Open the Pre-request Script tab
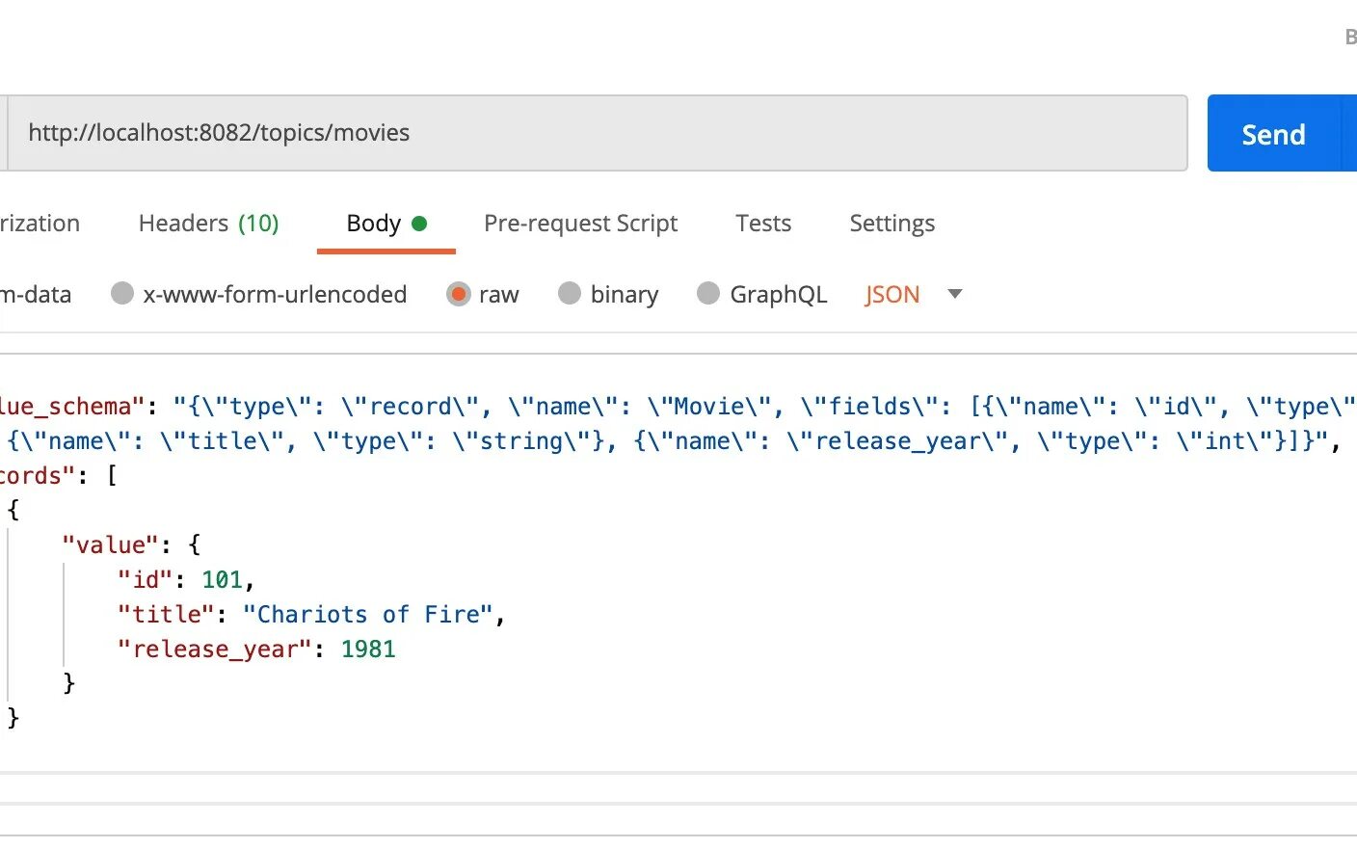 (580, 224)
